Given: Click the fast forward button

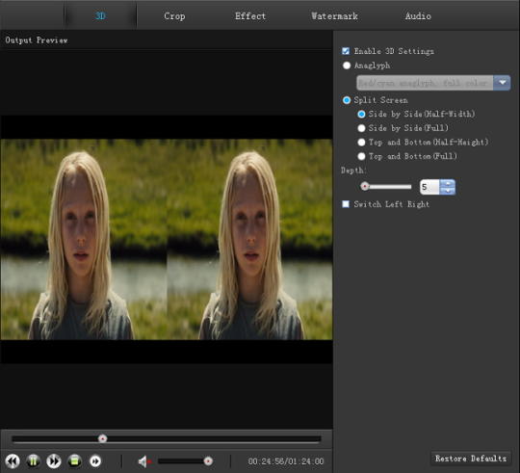Looking at the screenshot, I should click(54, 460).
